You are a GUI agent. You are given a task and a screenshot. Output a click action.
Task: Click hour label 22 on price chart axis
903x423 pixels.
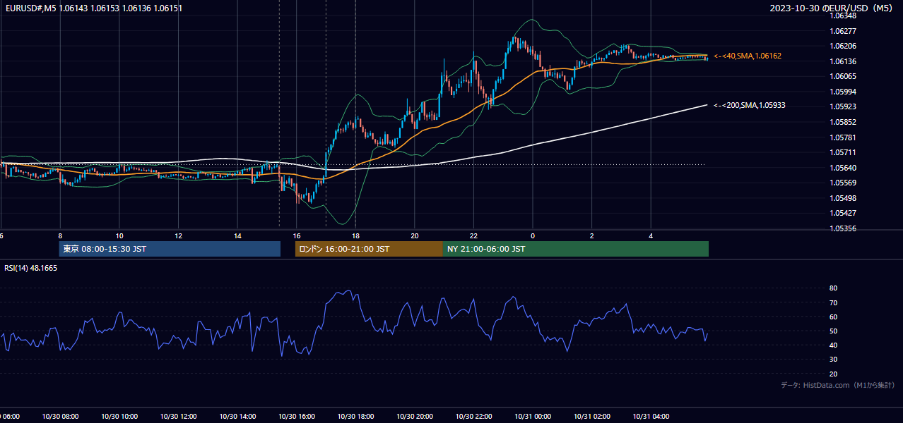[473, 236]
